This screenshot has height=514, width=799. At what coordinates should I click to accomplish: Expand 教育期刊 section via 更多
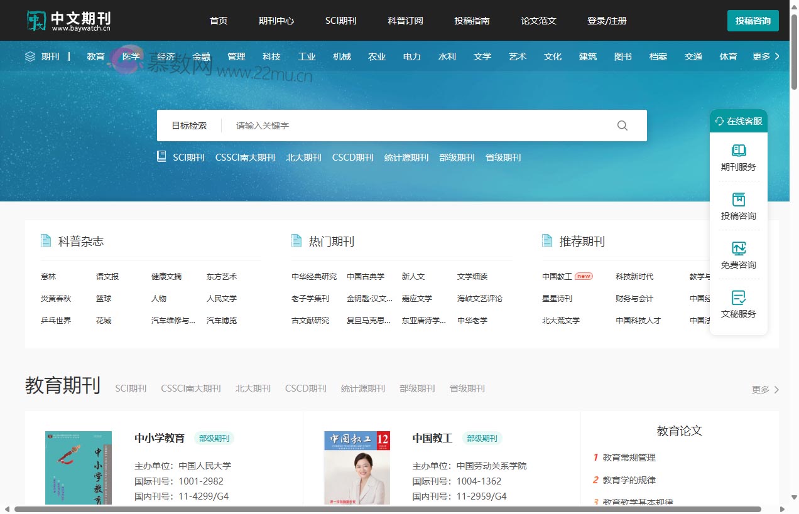point(765,390)
